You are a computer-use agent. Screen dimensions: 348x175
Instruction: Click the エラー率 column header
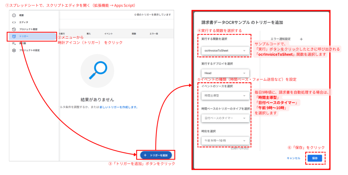(x=154, y=34)
